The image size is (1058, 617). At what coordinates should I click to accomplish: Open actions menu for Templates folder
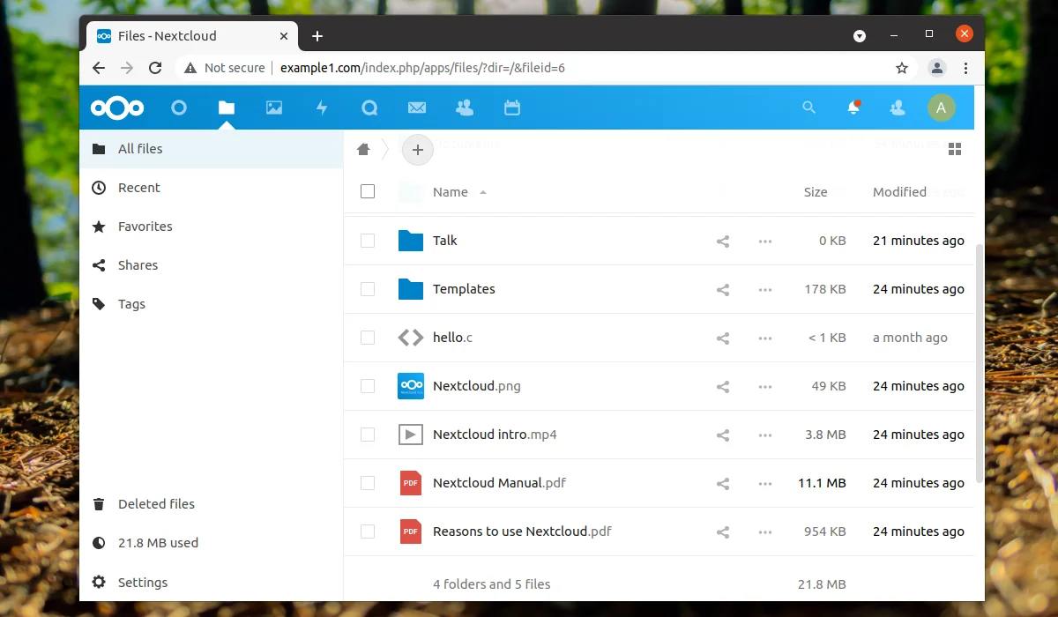point(765,289)
